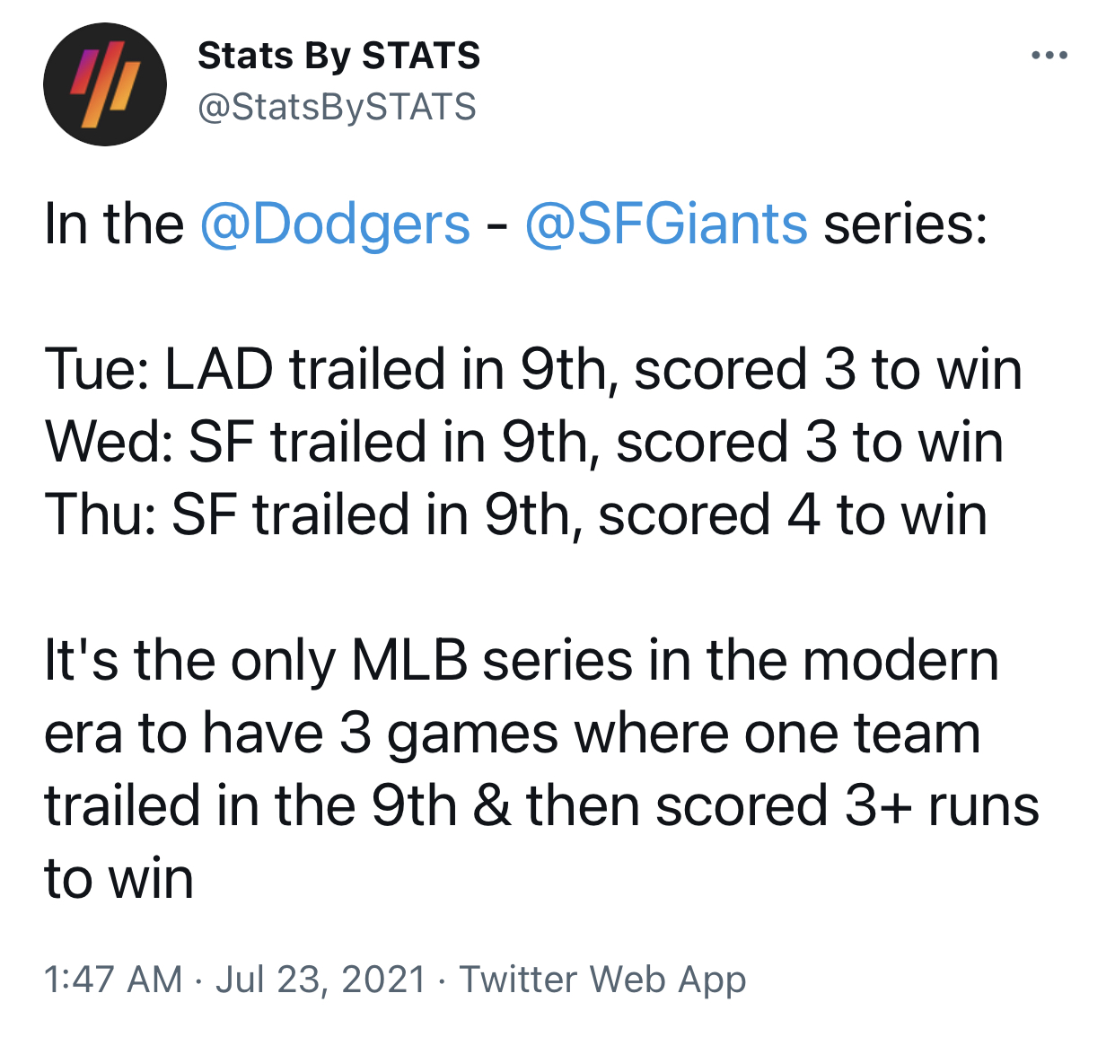
Task: Click the Jul 23, 2021 date
Action: (320, 979)
